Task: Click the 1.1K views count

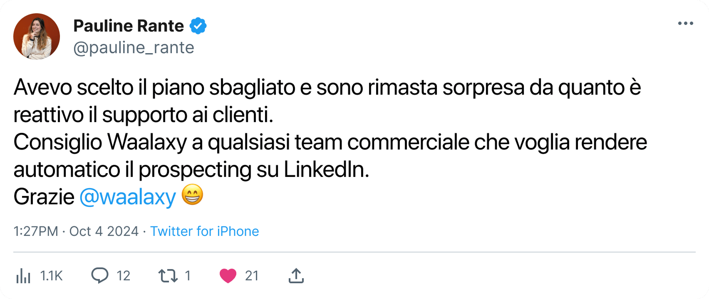Action: point(50,275)
